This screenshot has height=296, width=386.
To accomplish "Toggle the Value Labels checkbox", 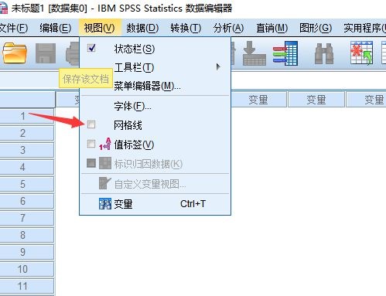I will point(91,144).
